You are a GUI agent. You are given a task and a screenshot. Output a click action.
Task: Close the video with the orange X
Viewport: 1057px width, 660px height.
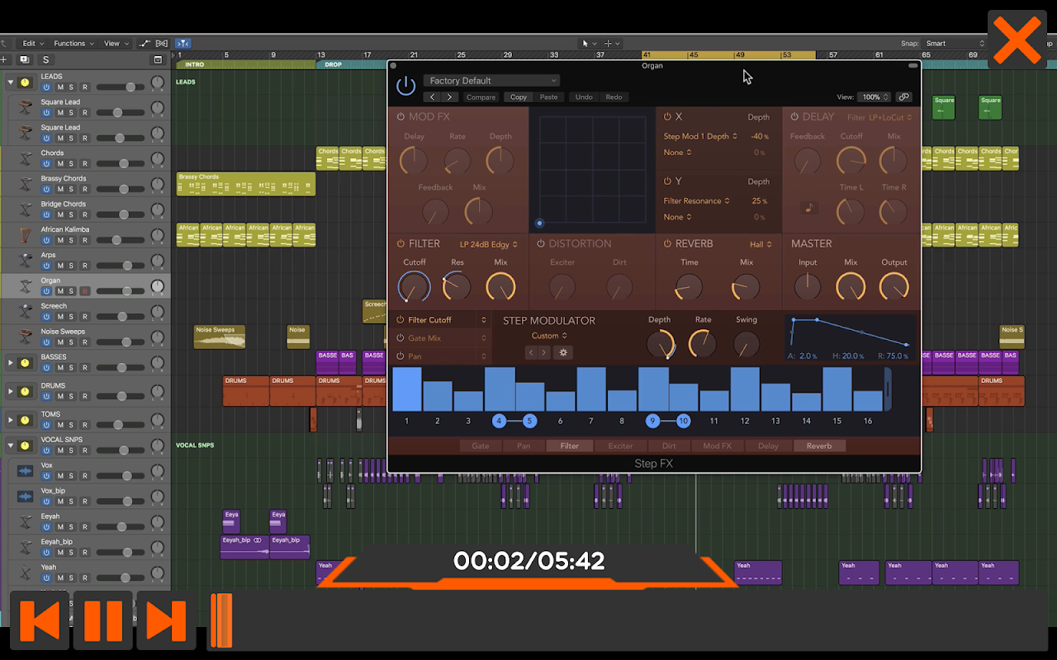click(x=1017, y=40)
